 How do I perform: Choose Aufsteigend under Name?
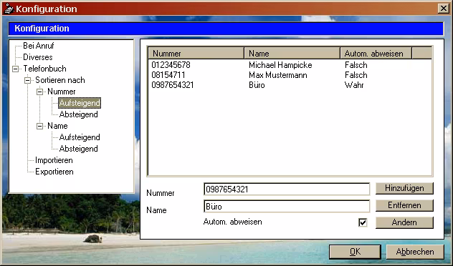80,137
